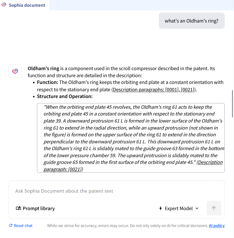
Task: Click the "what's an Oldham's ring?" message bubble
Action: tap(191, 21)
